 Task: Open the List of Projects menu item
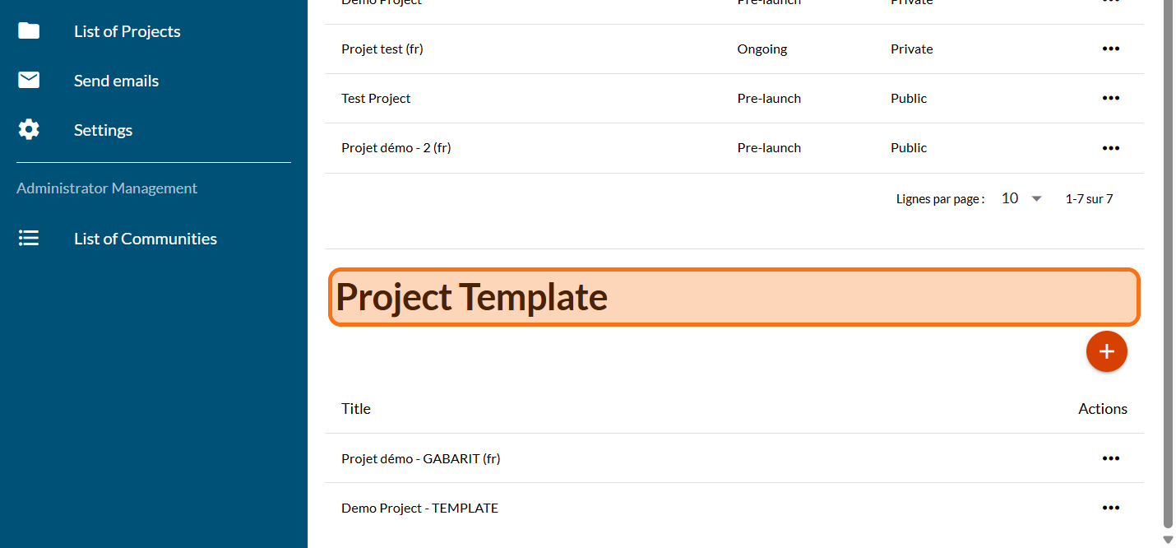[127, 31]
